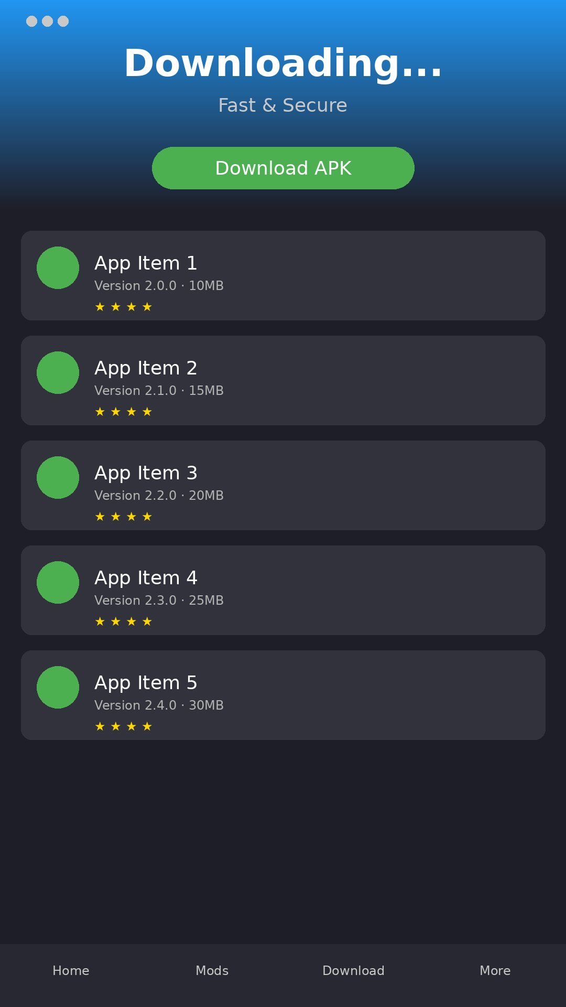Screen dimensions: 566x1007
Task: Click the three dots at top left
Action: (x=47, y=21)
